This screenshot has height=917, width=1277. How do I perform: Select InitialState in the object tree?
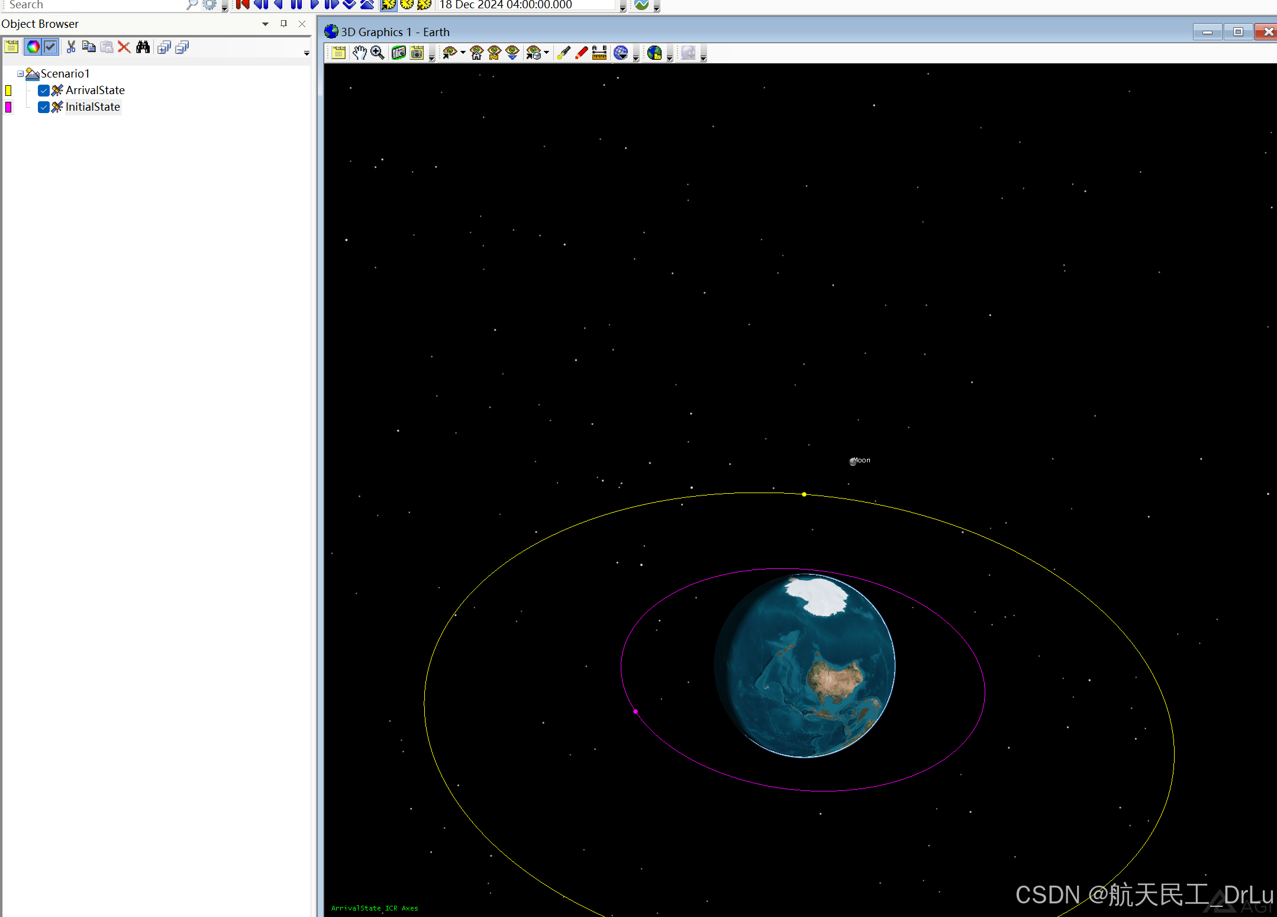click(x=93, y=107)
